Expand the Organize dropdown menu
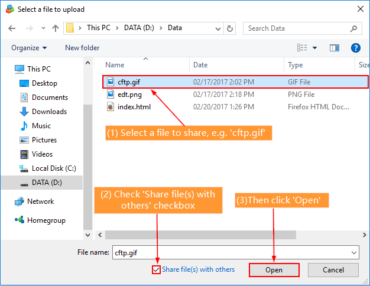This screenshot has width=370, height=286. tap(28, 48)
